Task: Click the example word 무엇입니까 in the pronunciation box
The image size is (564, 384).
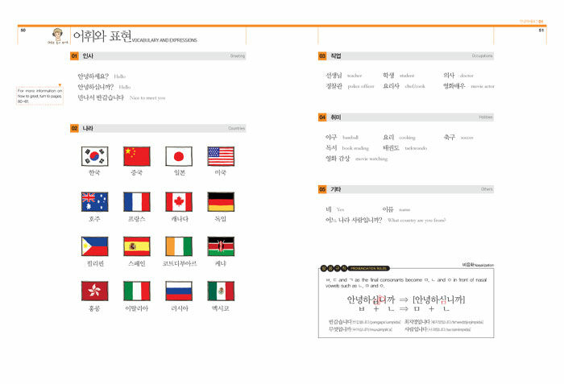Action: [x=340, y=329]
